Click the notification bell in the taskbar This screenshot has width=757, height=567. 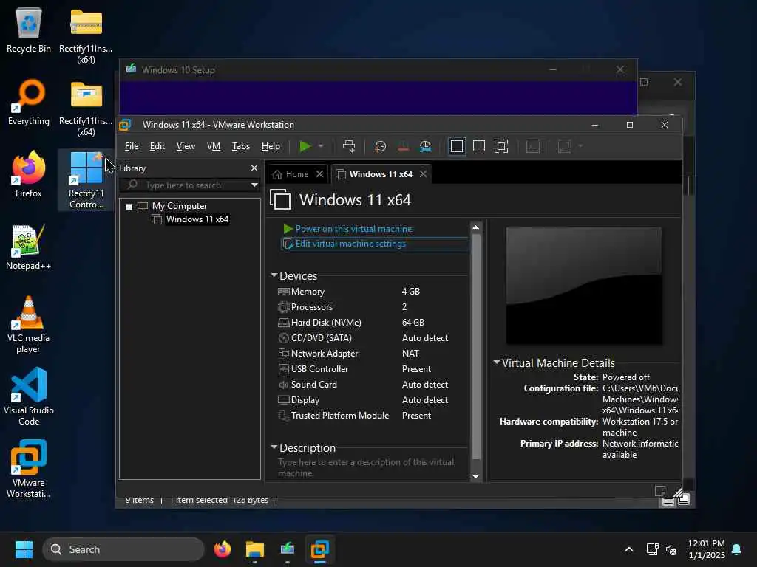[737, 549]
